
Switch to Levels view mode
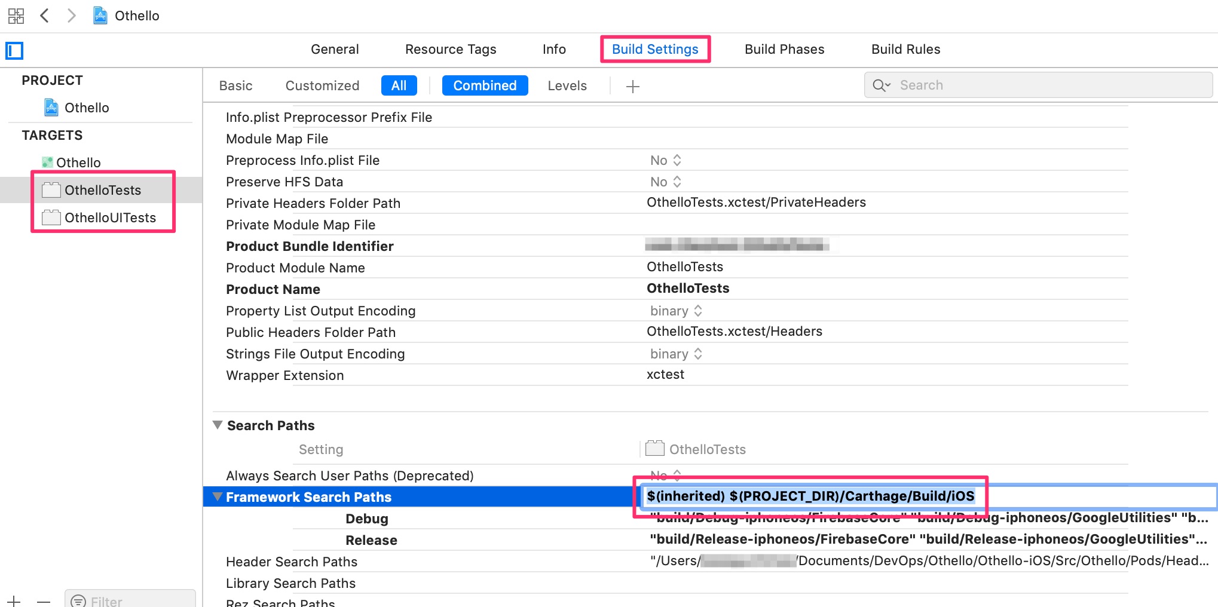[x=567, y=85]
